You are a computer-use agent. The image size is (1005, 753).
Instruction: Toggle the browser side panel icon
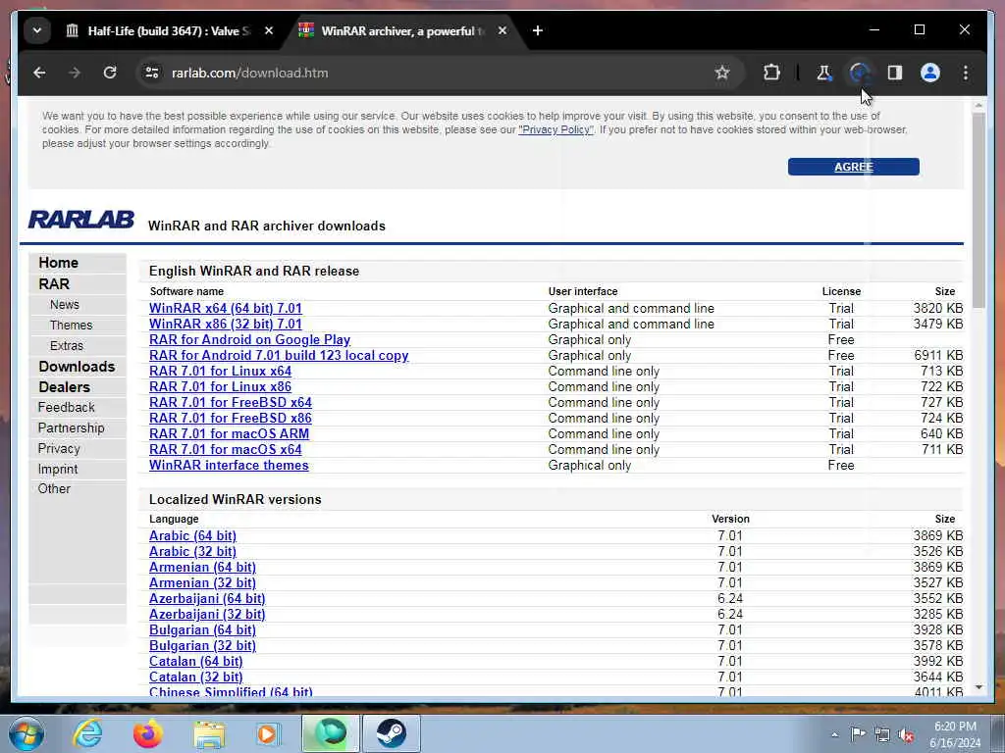[x=895, y=73]
